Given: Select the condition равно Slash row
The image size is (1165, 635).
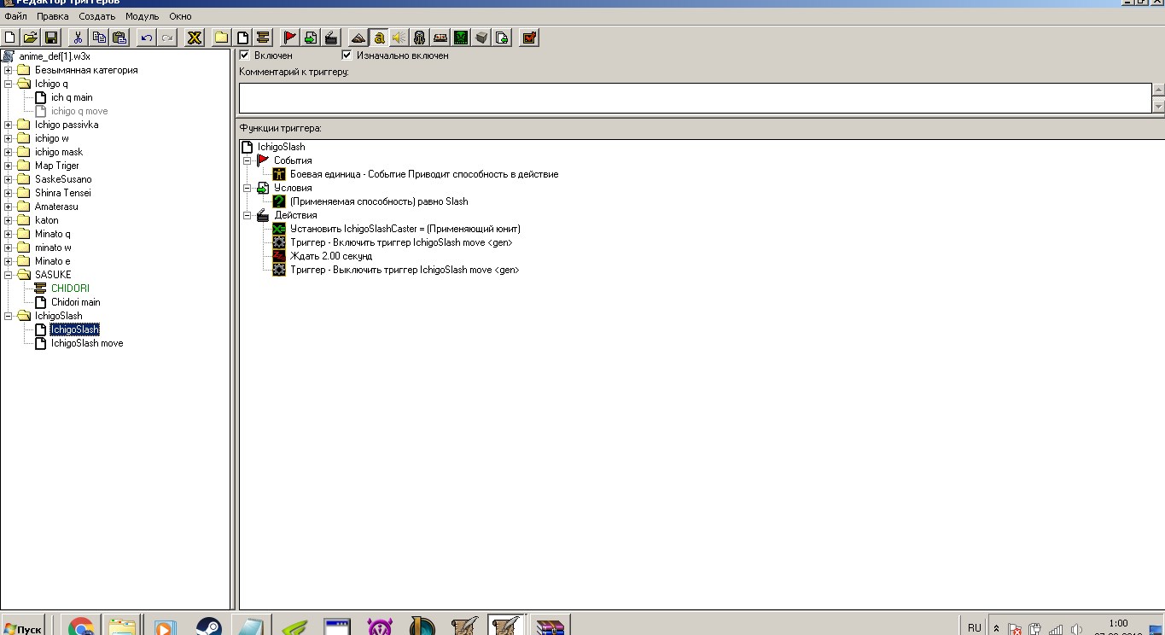Looking at the screenshot, I should point(379,201).
